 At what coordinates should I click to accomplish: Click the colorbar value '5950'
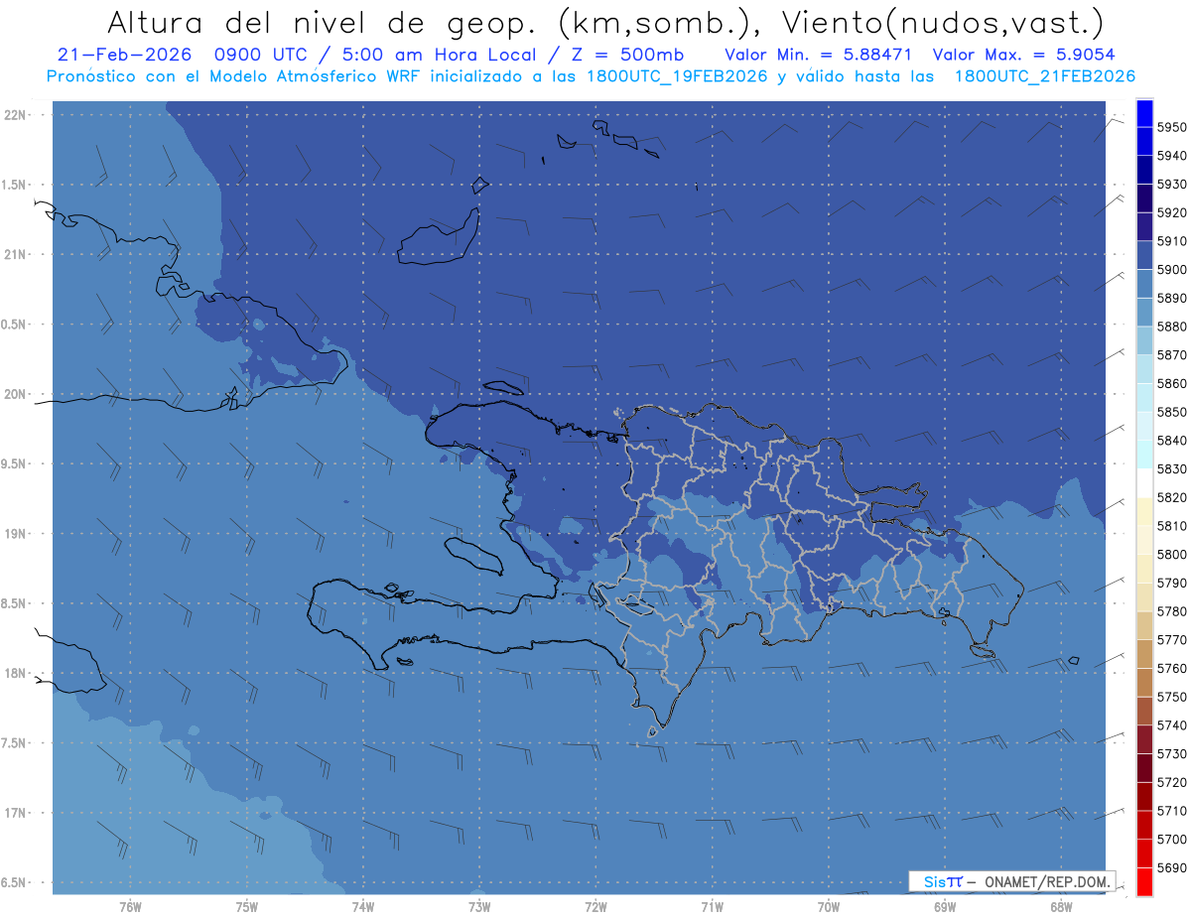click(x=1172, y=127)
